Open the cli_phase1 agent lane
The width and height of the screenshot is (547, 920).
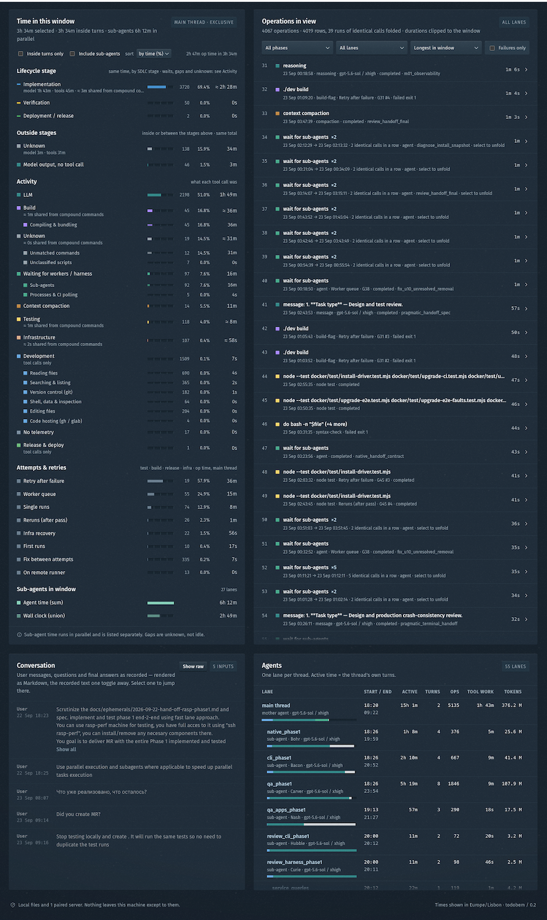click(x=396, y=764)
